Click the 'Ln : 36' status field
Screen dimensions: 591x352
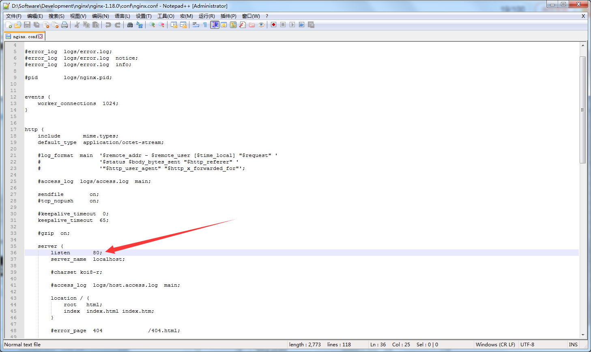click(378, 345)
